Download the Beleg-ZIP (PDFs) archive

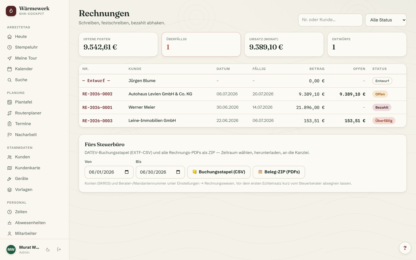pyautogui.click(x=279, y=172)
